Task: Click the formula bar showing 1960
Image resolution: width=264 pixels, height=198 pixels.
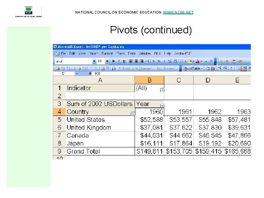Action: coord(172,74)
